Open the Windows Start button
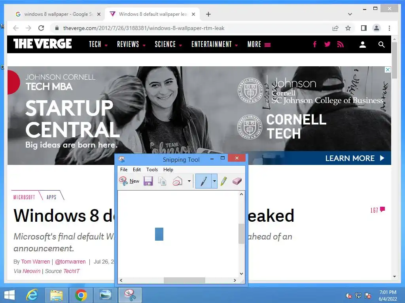 click(x=9, y=295)
